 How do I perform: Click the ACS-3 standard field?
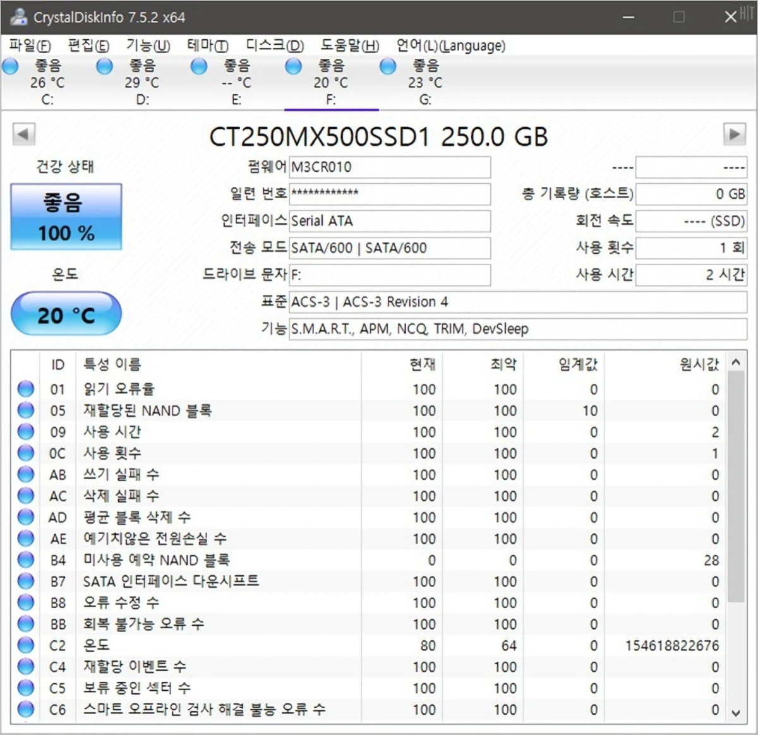pos(518,302)
